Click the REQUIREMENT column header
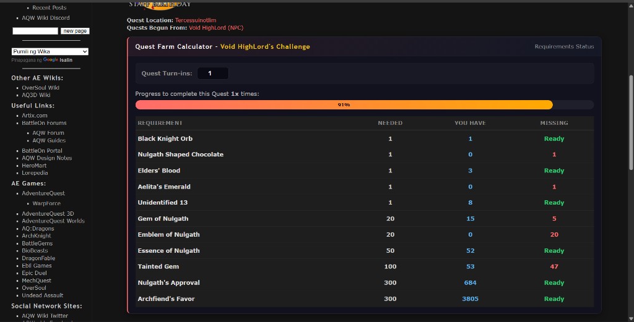This screenshot has height=322, width=634. tap(160, 123)
